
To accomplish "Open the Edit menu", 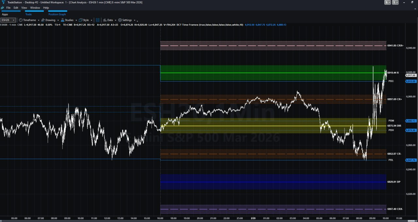I will pos(16,8).
